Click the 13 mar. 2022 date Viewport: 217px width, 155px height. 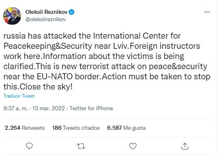tap(48, 108)
